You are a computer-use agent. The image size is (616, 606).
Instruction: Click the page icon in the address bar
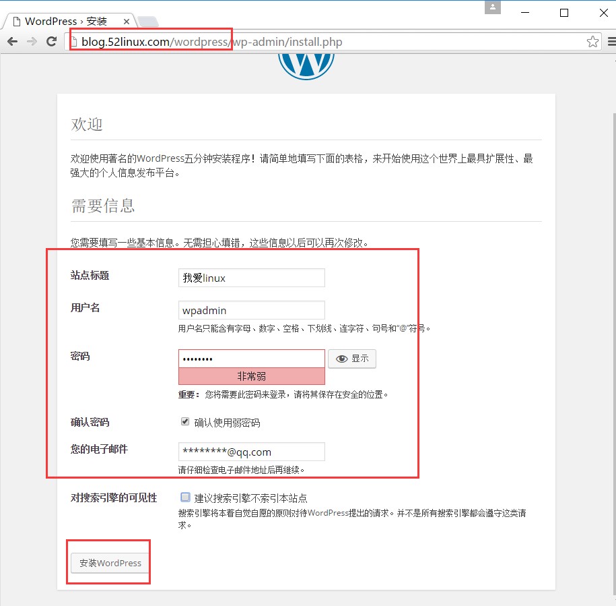tap(73, 41)
